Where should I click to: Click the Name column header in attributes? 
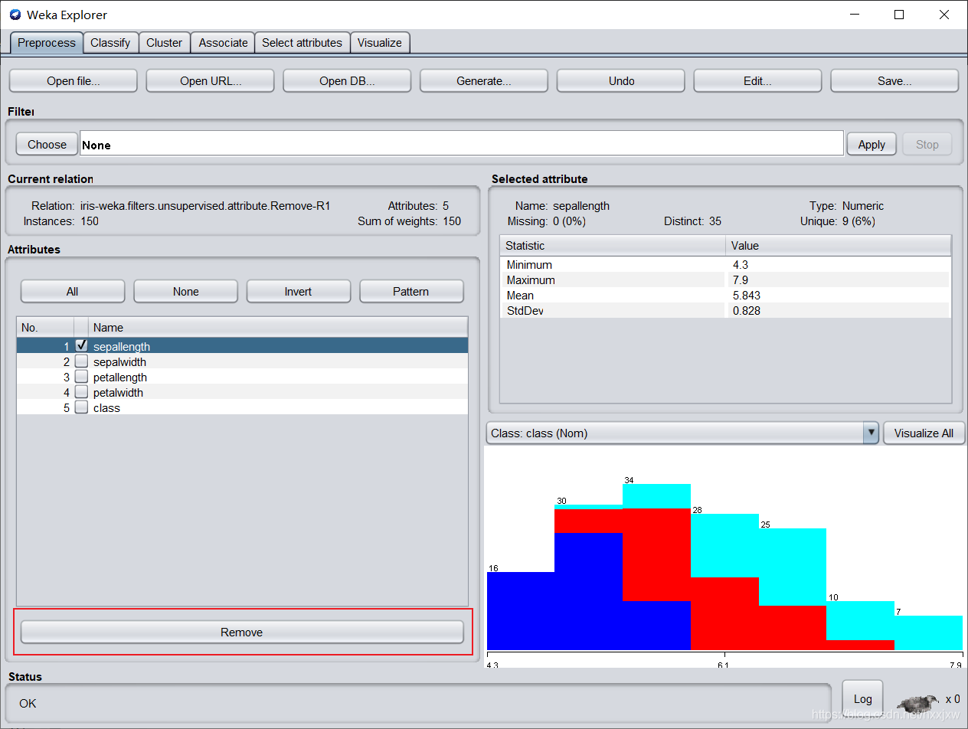[278, 328]
